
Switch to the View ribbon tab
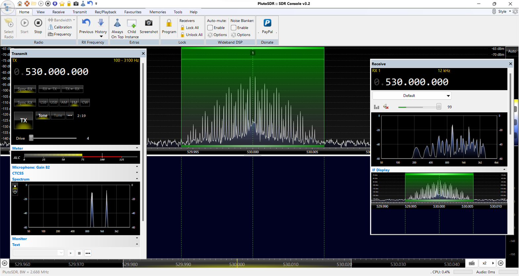point(41,12)
